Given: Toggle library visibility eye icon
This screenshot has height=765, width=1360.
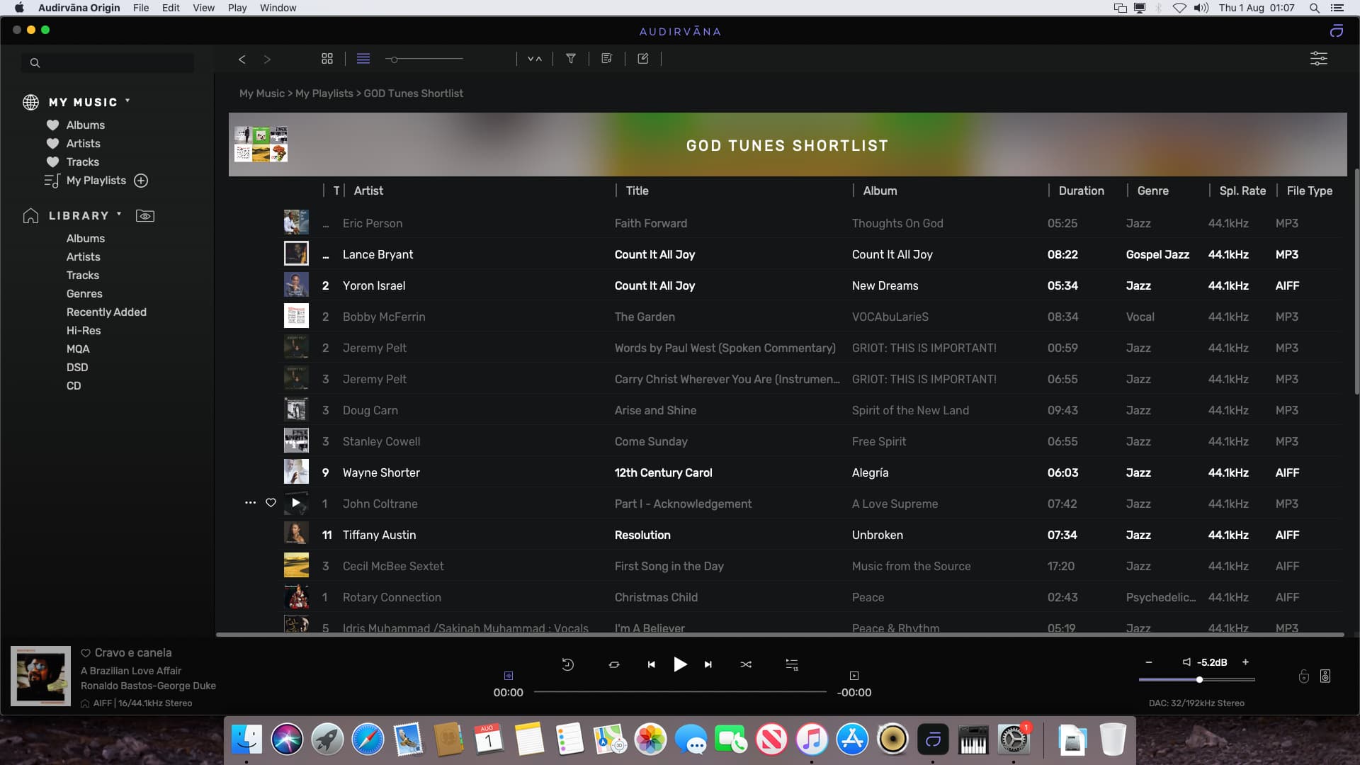Looking at the screenshot, I should (x=145, y=216).
